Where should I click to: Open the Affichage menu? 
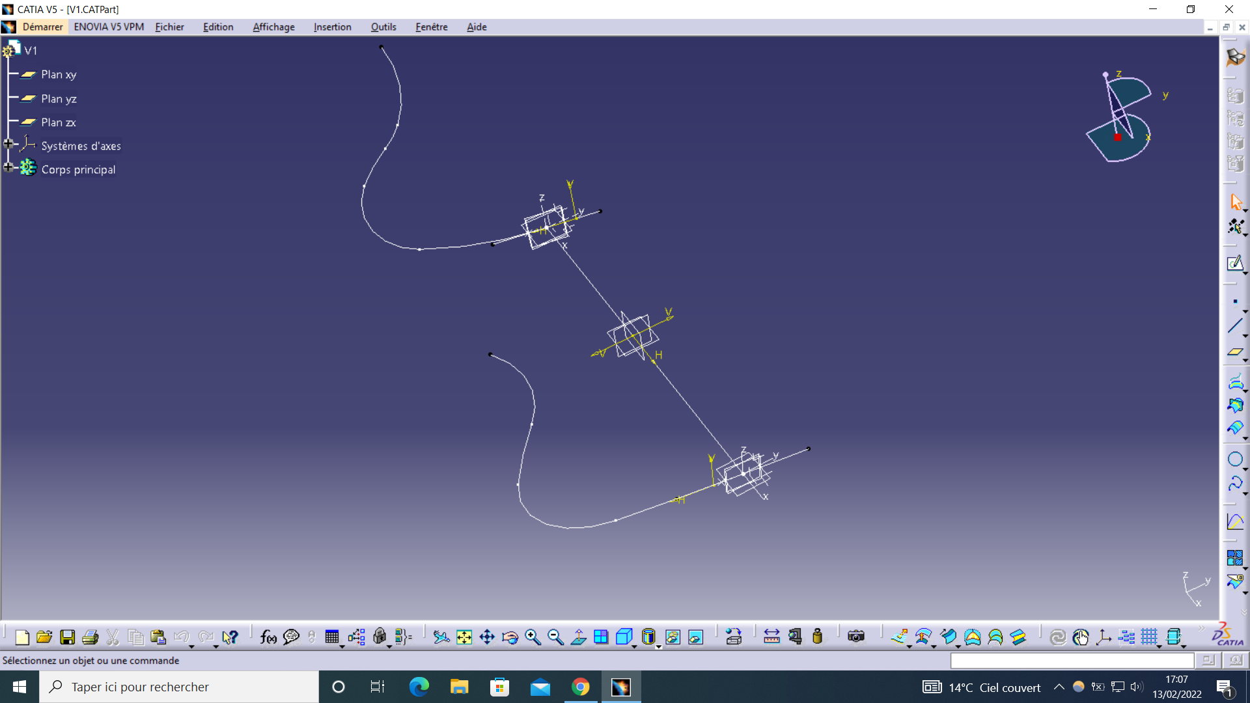click(x=273, y=27)
